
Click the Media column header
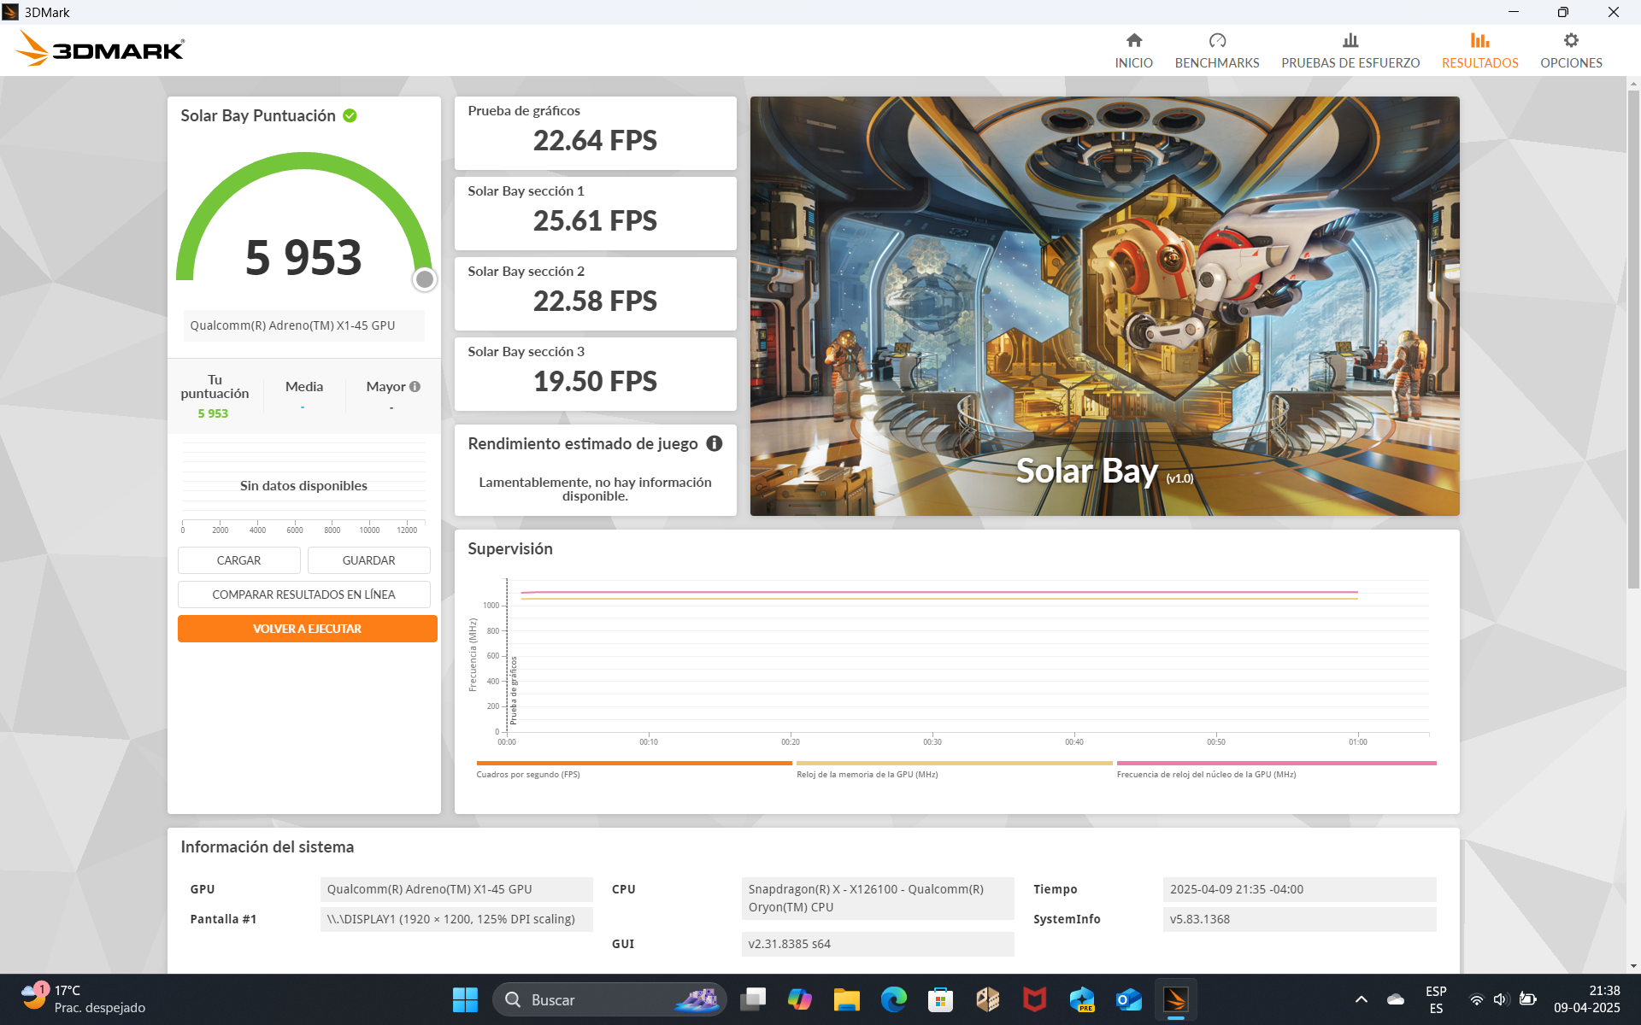coord(303,386)
